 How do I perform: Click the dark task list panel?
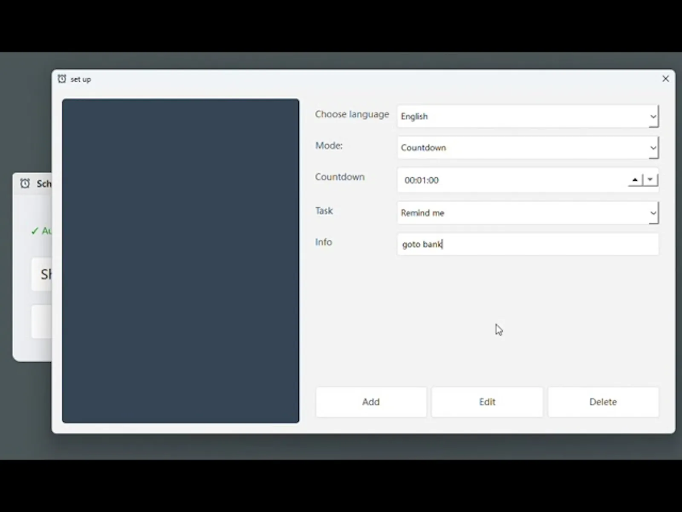[x=181, y=261]
